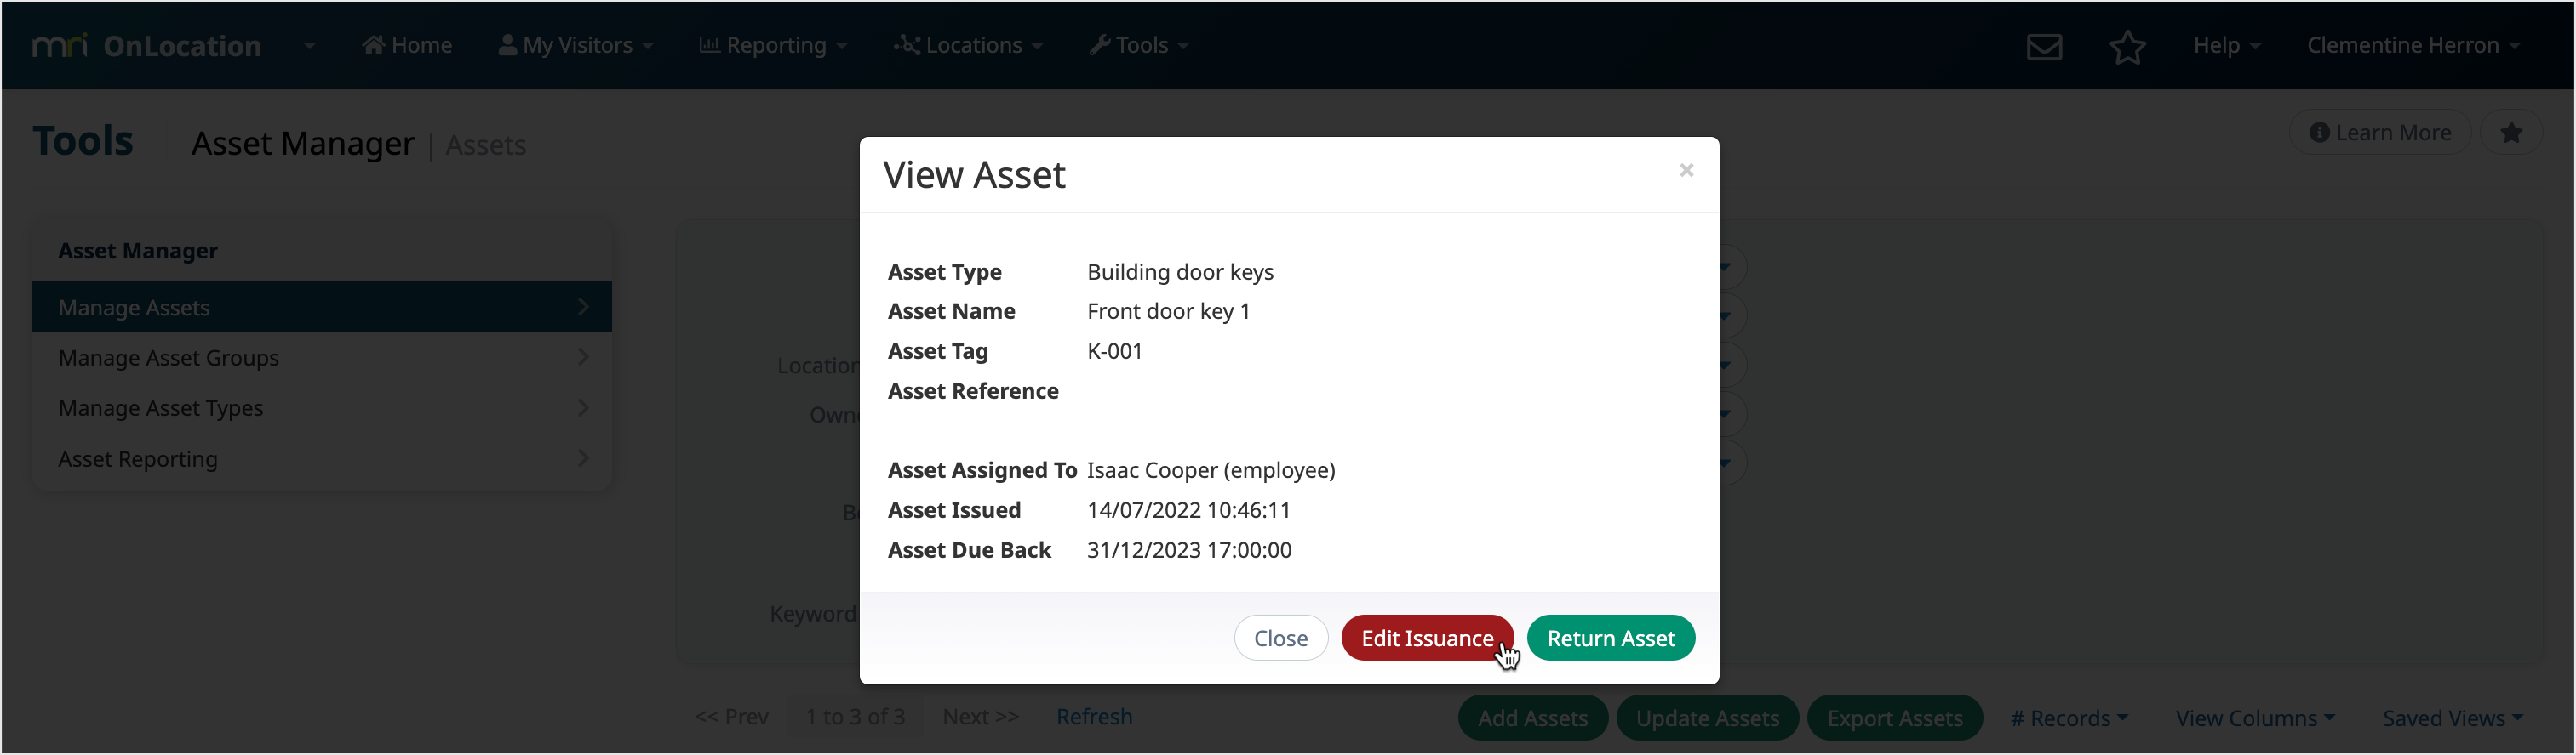Viewport: 2576px width, 755px height.
Task: Click the '31/12/2023 17:00:00' due back value
Action: pyautogui.click(x=1189, y=550)
